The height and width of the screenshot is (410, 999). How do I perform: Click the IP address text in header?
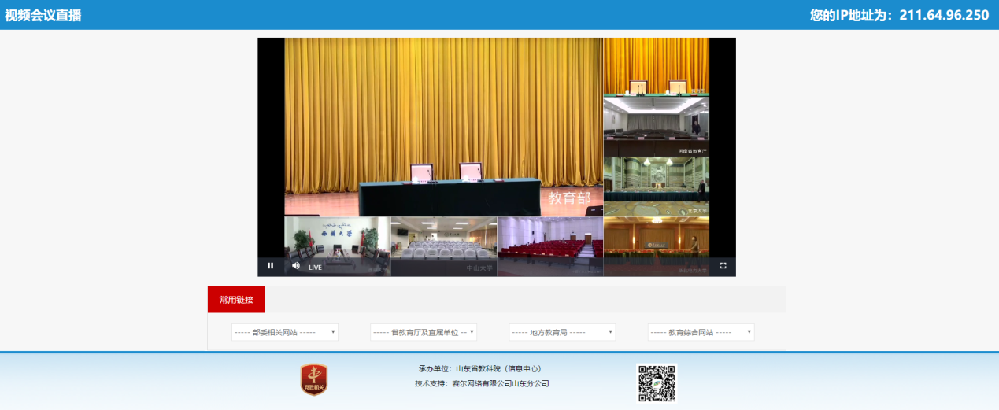pyautogui.click(x=899, y=15)
